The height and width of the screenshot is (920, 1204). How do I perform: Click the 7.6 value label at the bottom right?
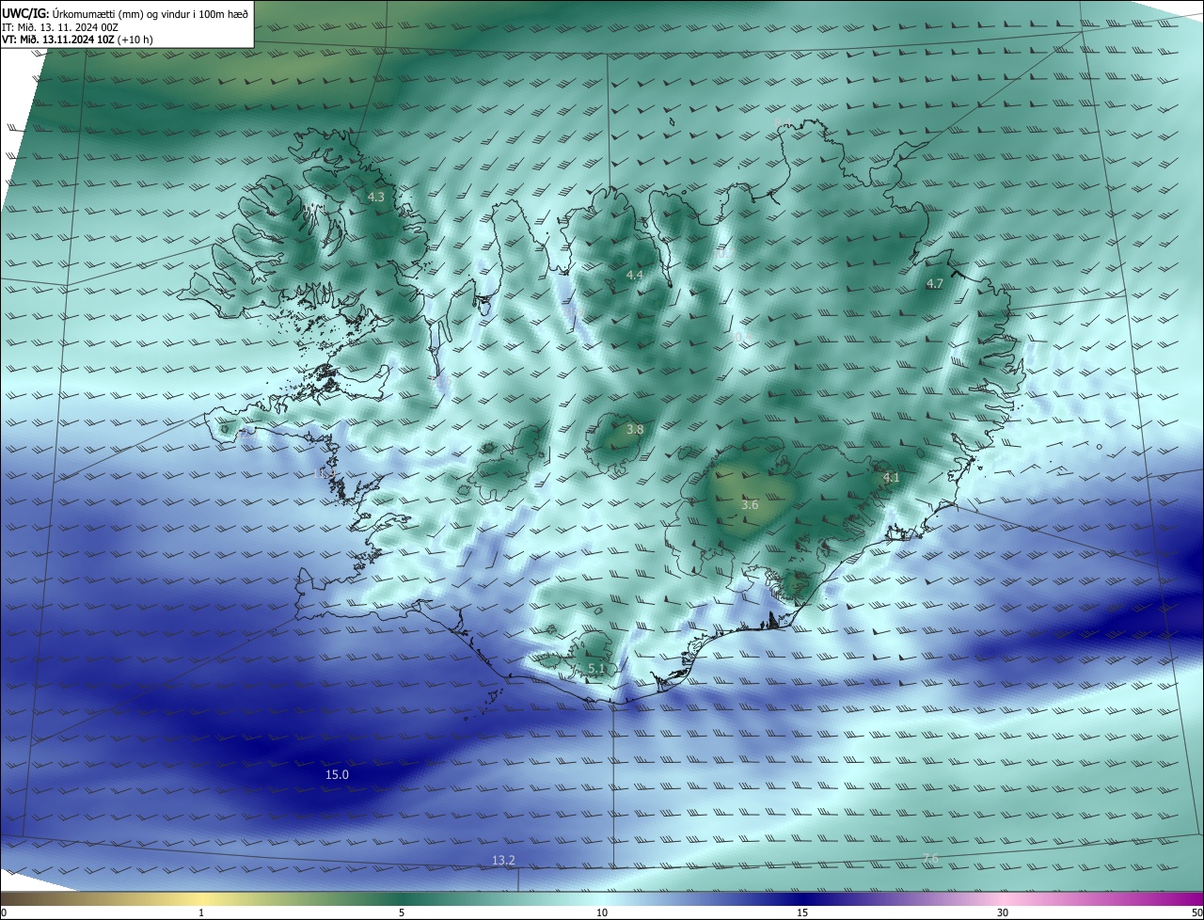point(929,860)
